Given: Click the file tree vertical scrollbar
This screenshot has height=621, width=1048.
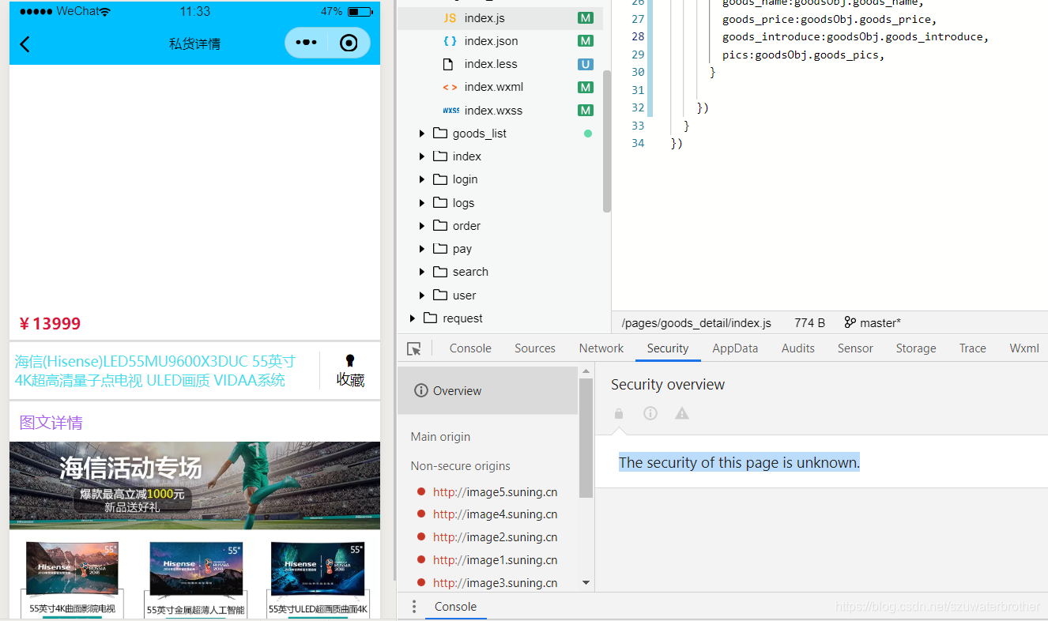Looking at the screenshot, I should point(607,141).
